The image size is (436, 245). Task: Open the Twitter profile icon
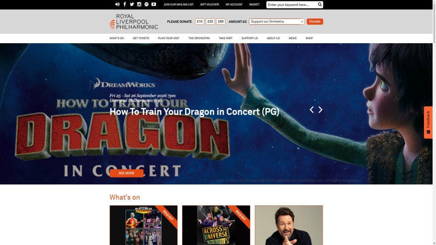(132, 4)
